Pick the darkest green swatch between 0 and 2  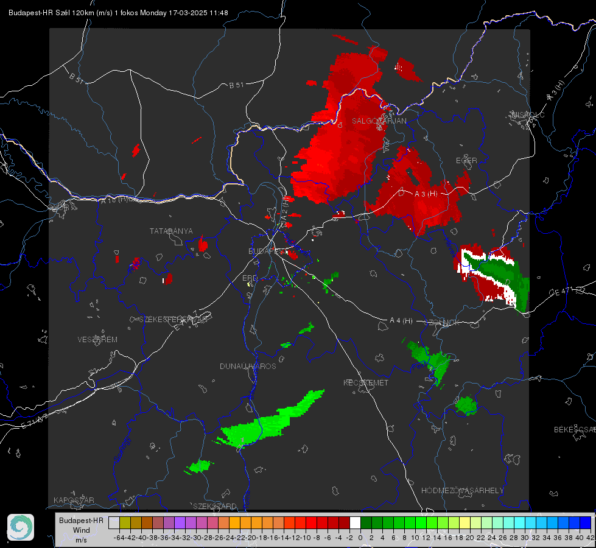tap(366, 522)
